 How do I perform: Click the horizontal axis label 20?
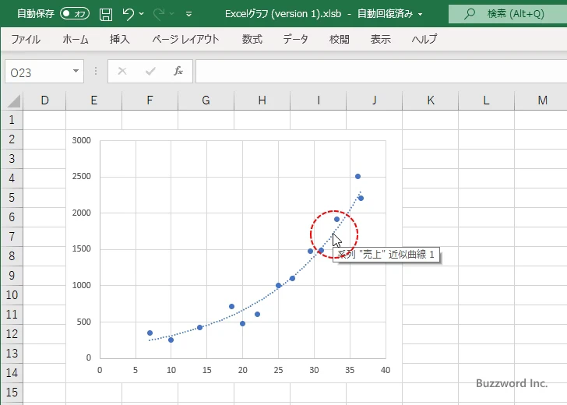pyautogui.click(x=243, y=370)
